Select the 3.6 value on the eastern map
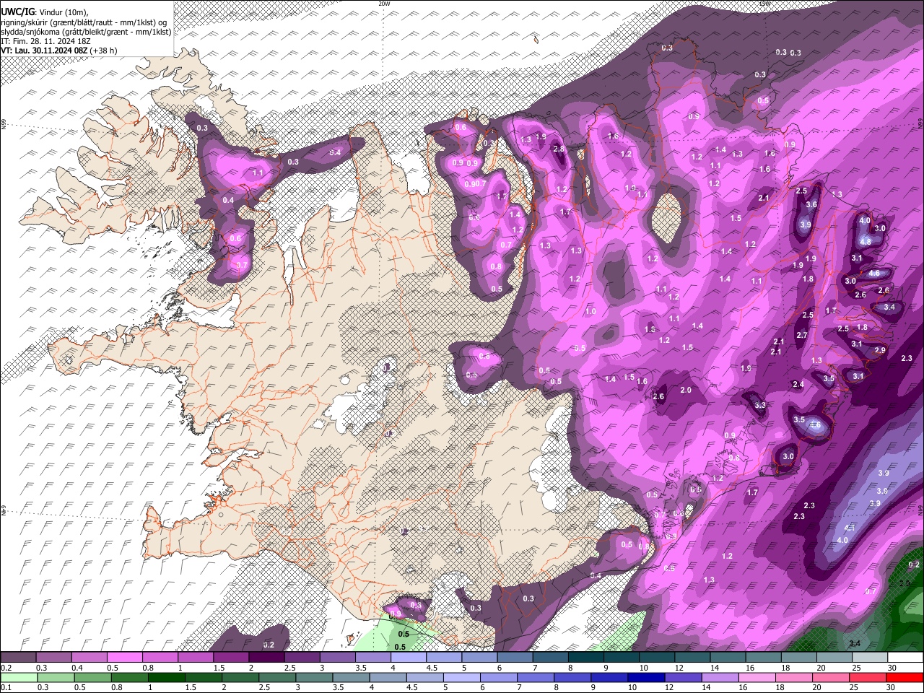Image resolution: width=924 pixels, height=693 pixels. click(811, 204)
